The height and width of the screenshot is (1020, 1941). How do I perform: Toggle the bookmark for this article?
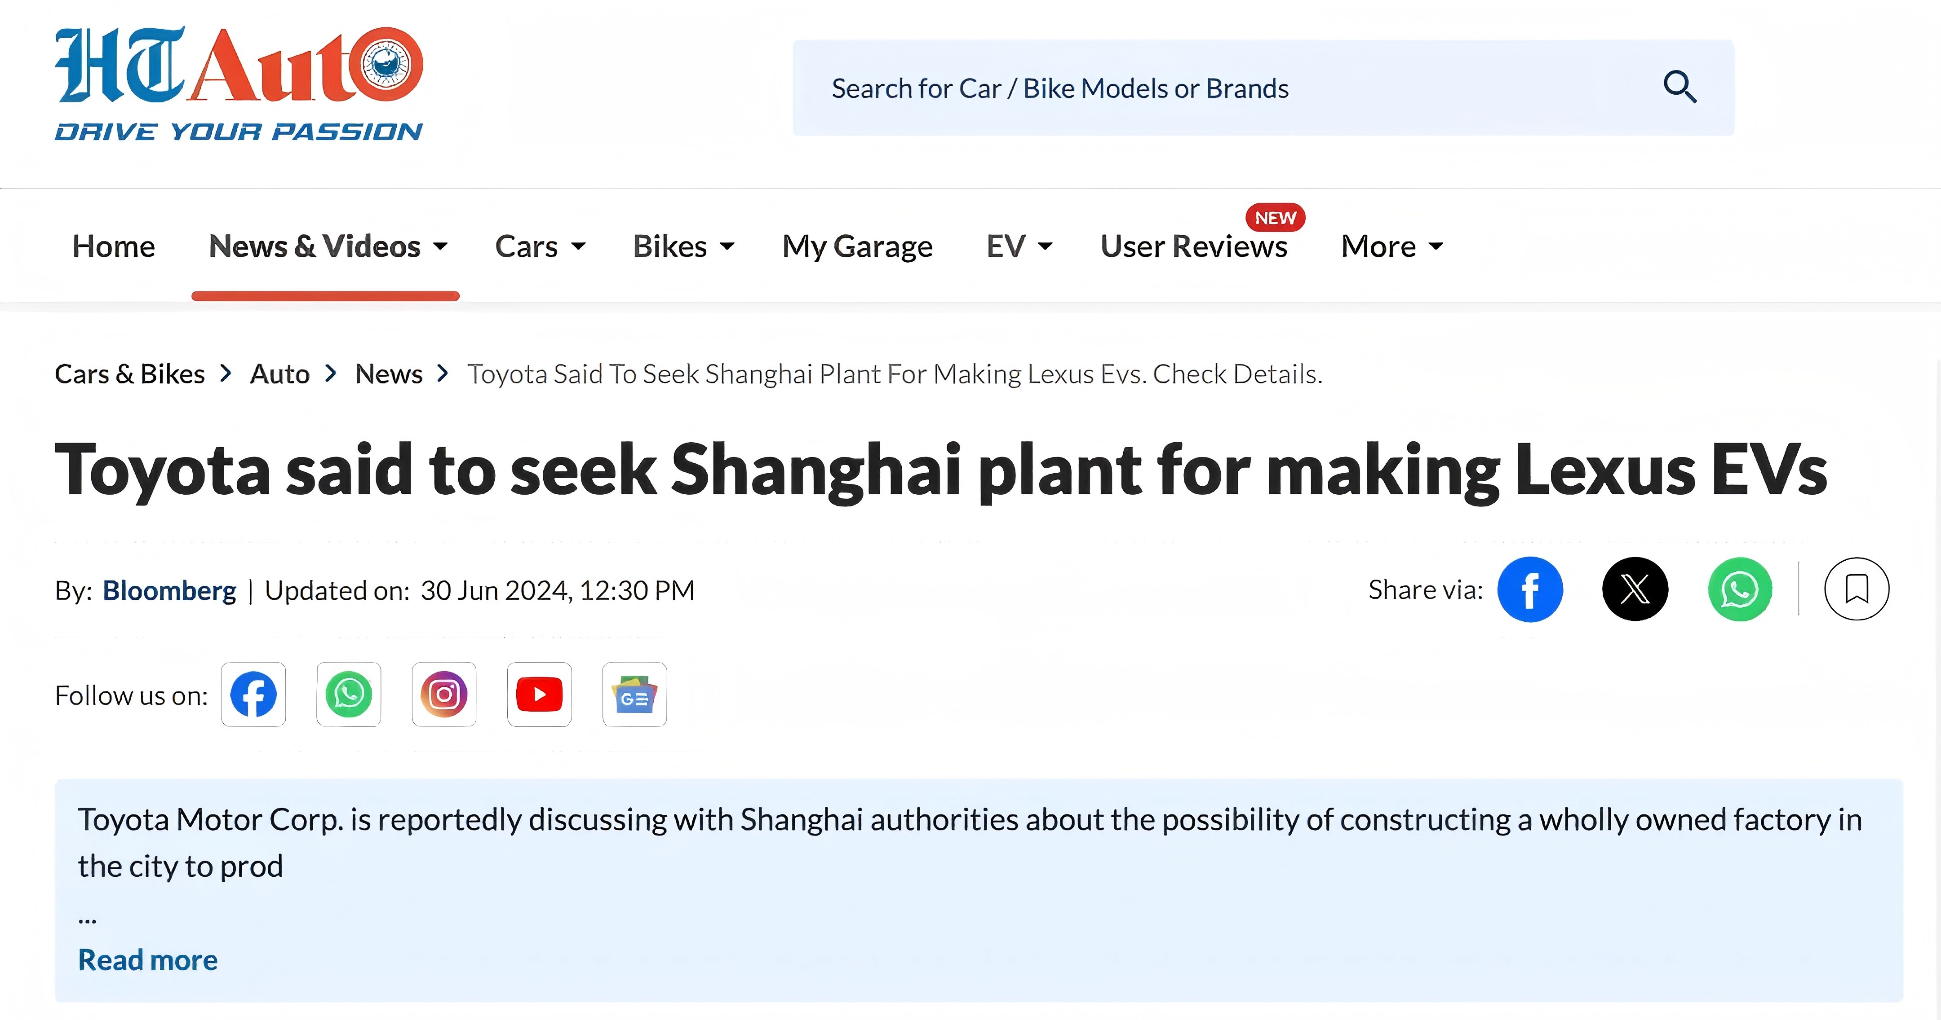pos(1857,589)
